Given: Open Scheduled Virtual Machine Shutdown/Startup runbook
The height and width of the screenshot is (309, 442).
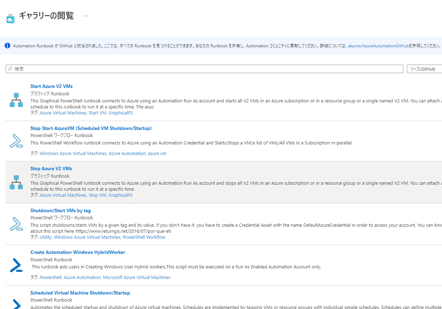Looking at the screenshot, I should tap(80, 293).
